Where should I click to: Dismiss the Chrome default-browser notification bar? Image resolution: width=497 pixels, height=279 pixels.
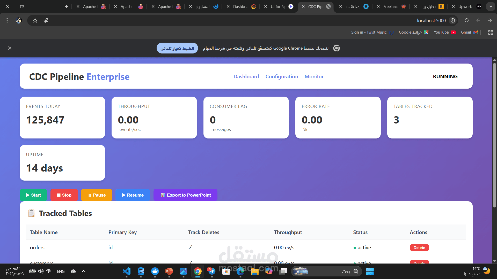coord(10,48)
